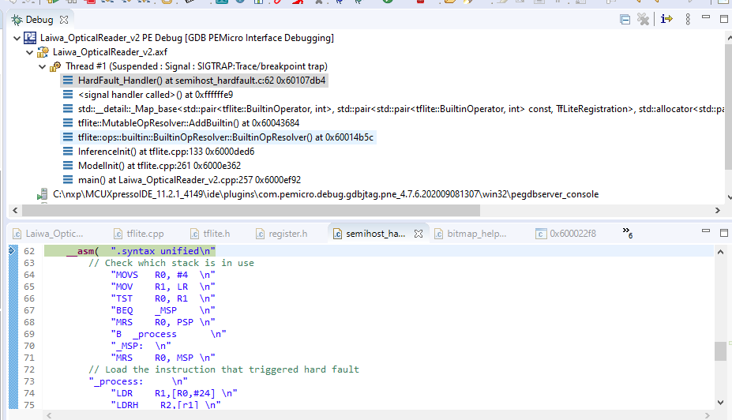Click the "MOVS R0, #4" code line
The height and width of the screenshot is (420, 732).
point(163,275)
